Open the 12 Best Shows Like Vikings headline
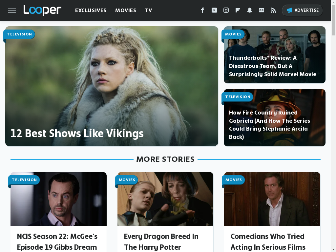Image resolution: width=336 pixels, height=252 pixels. click(x=77, y=133)
